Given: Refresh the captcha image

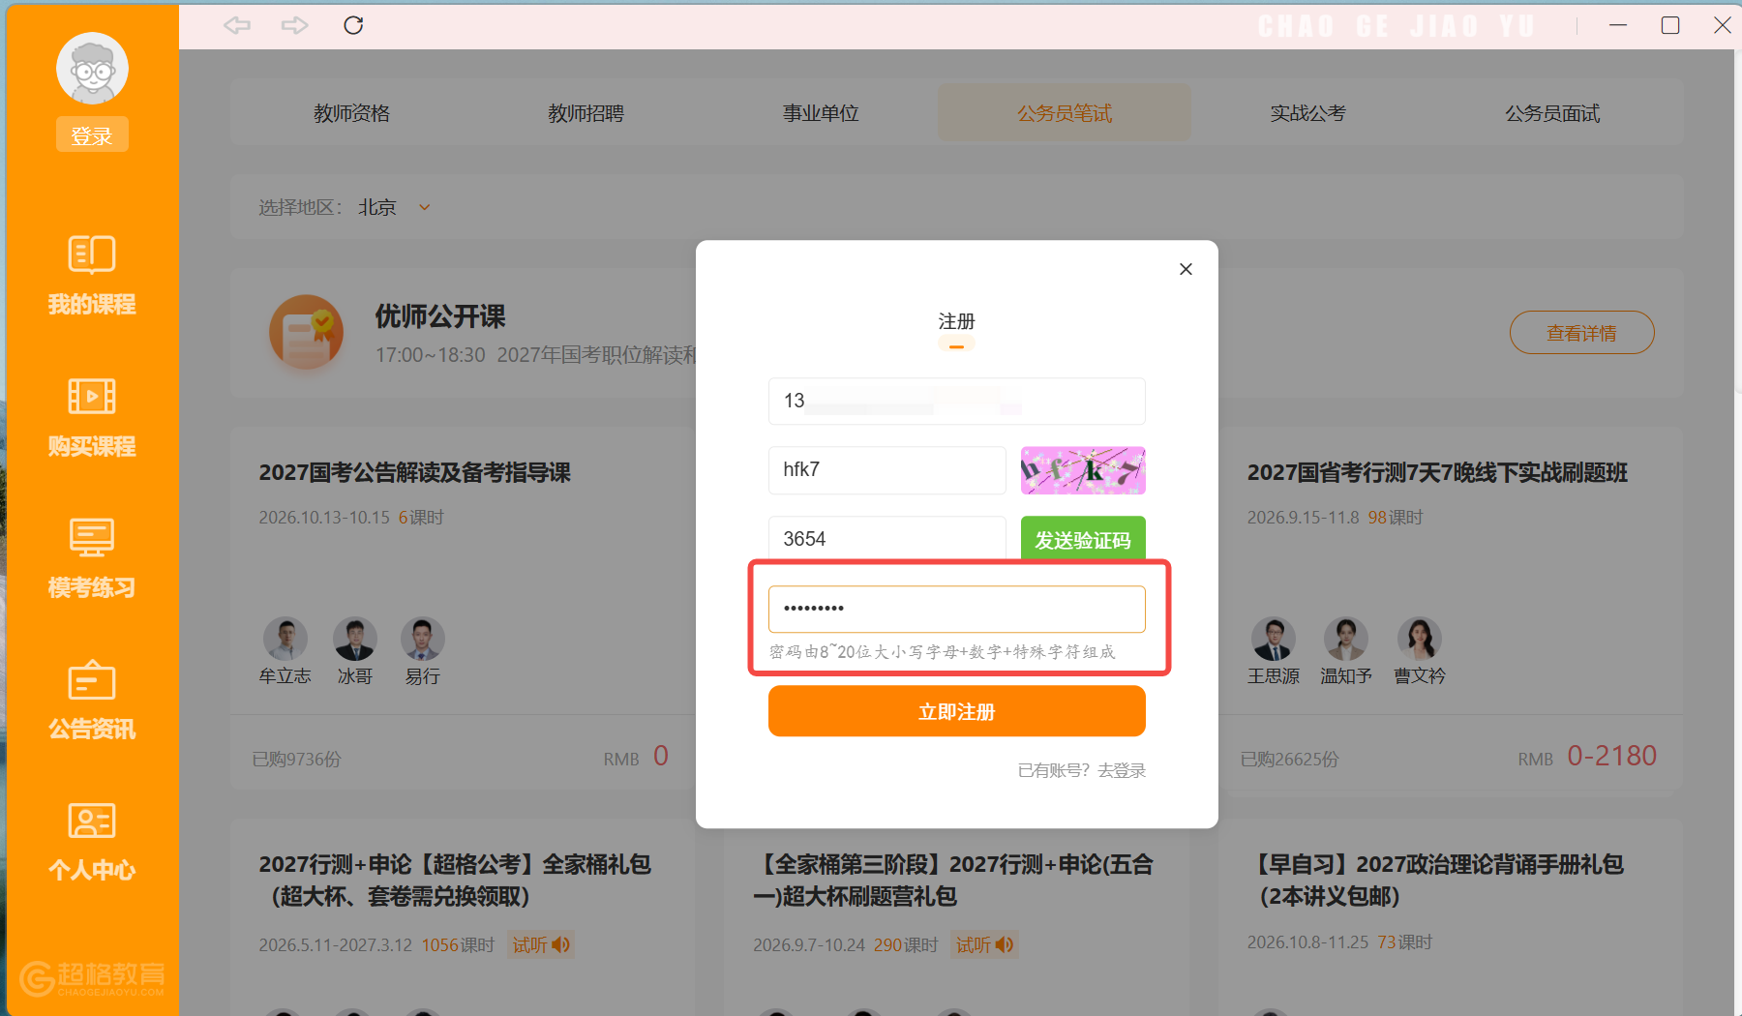Looking at the screenshot, I should click(1083, 470).
